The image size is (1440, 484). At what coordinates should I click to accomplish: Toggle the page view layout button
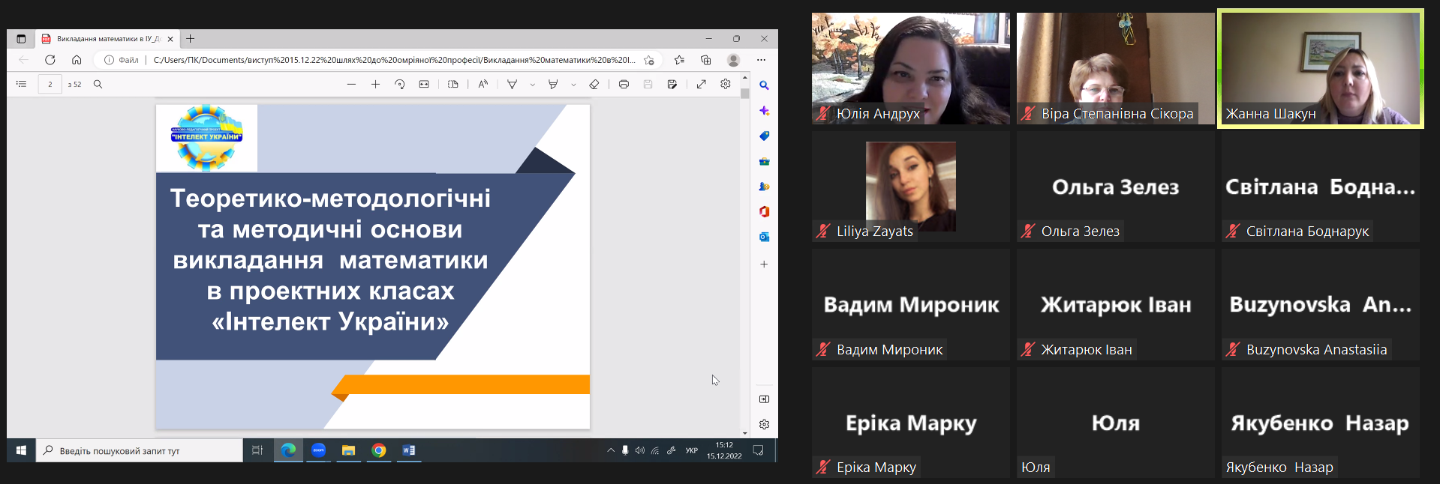453,84
